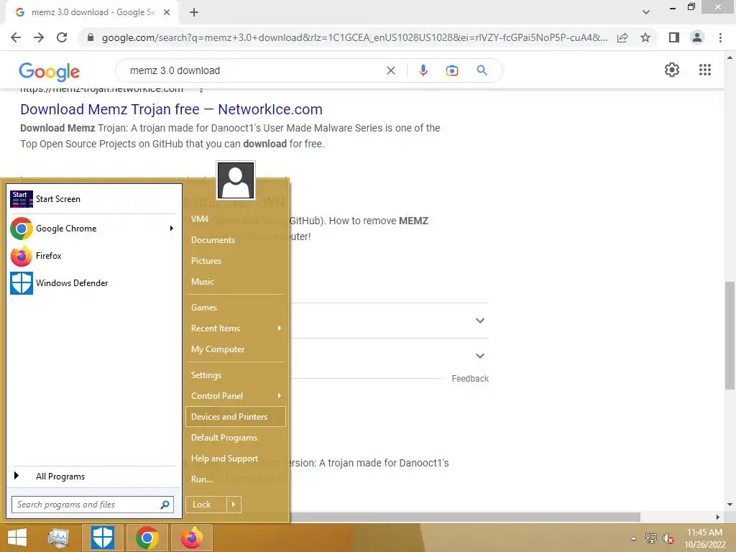736x552 pixels.
Task: Click the Chrome forward arrow
Action: click(39, 37)
